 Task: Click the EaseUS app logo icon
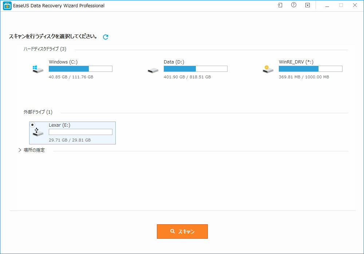coord(7,6)
